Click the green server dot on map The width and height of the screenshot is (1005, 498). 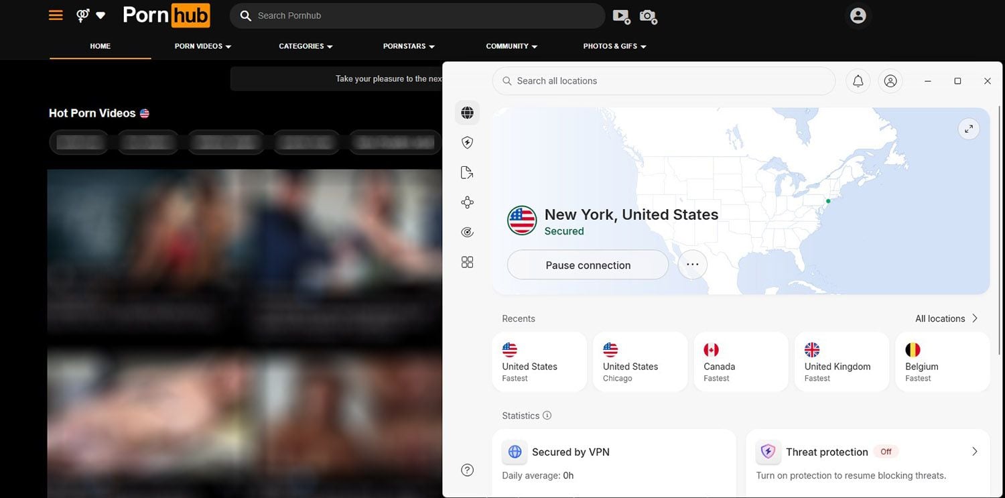point(828,201)
